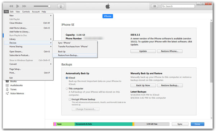
Task: Click the Change Password button
Action: [85, 109]
